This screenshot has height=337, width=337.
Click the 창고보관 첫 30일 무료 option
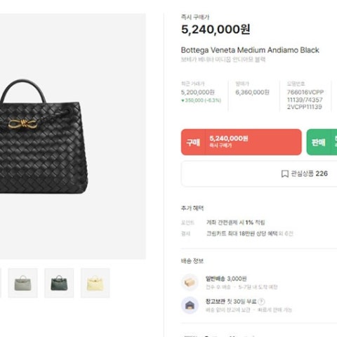[x=231, y=301]
